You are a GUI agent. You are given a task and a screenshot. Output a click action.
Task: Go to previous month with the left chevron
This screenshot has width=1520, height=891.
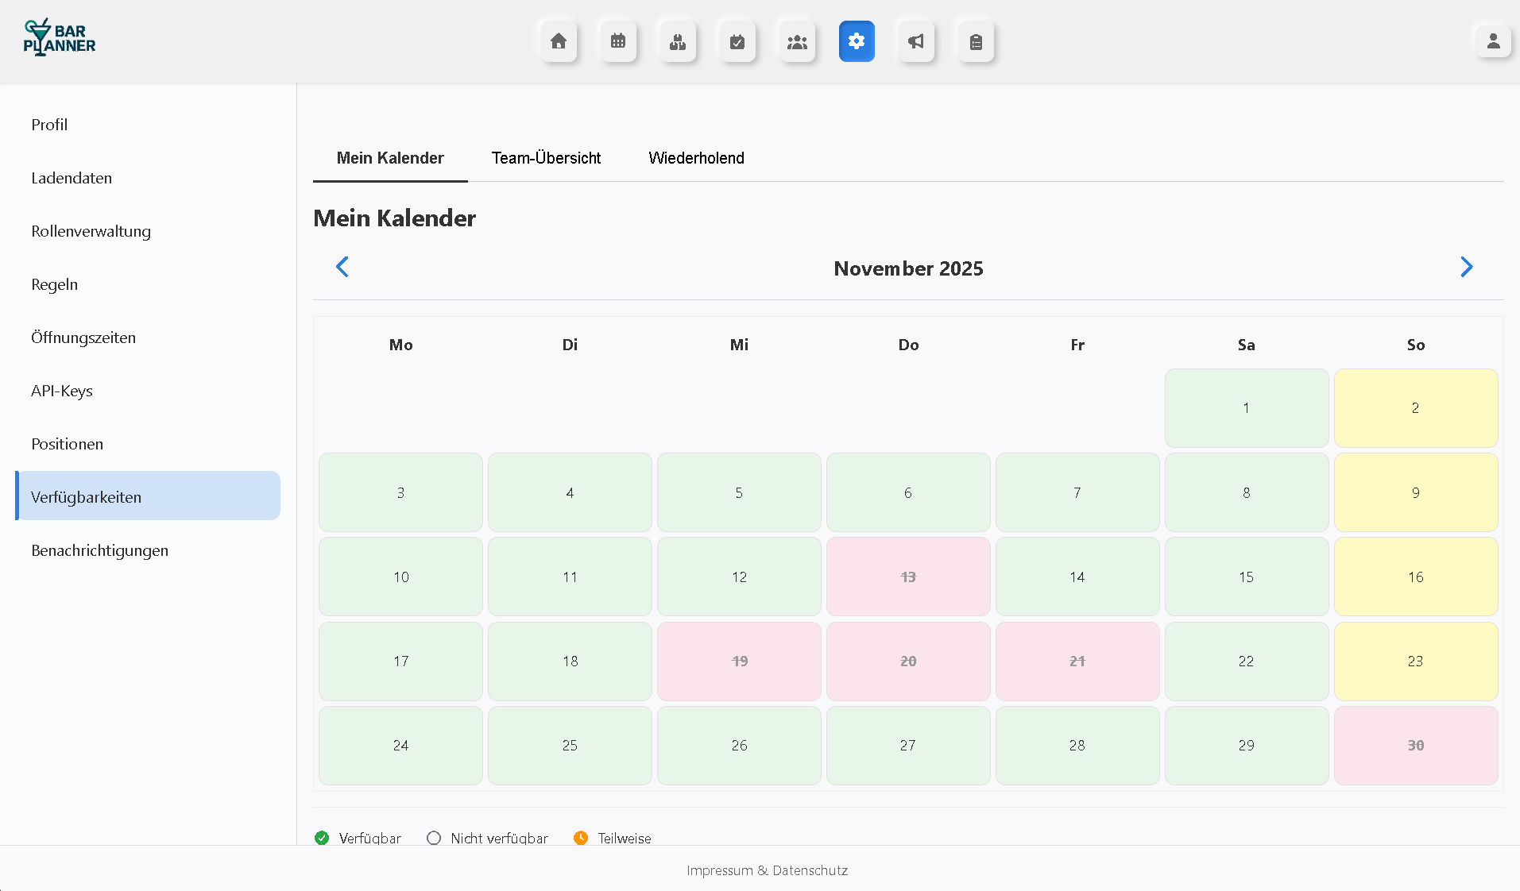342,267
